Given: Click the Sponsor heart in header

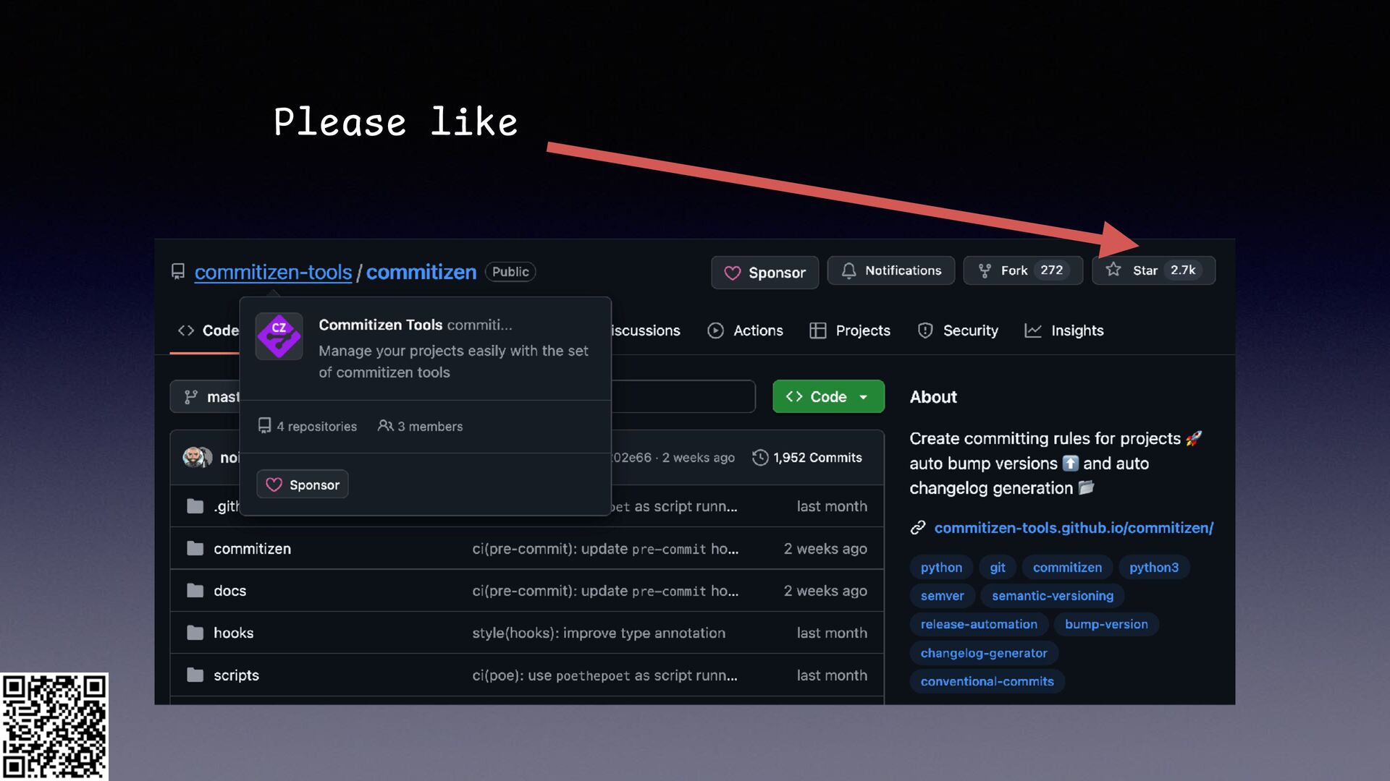Looking at the screenshot, I should 733,273.
